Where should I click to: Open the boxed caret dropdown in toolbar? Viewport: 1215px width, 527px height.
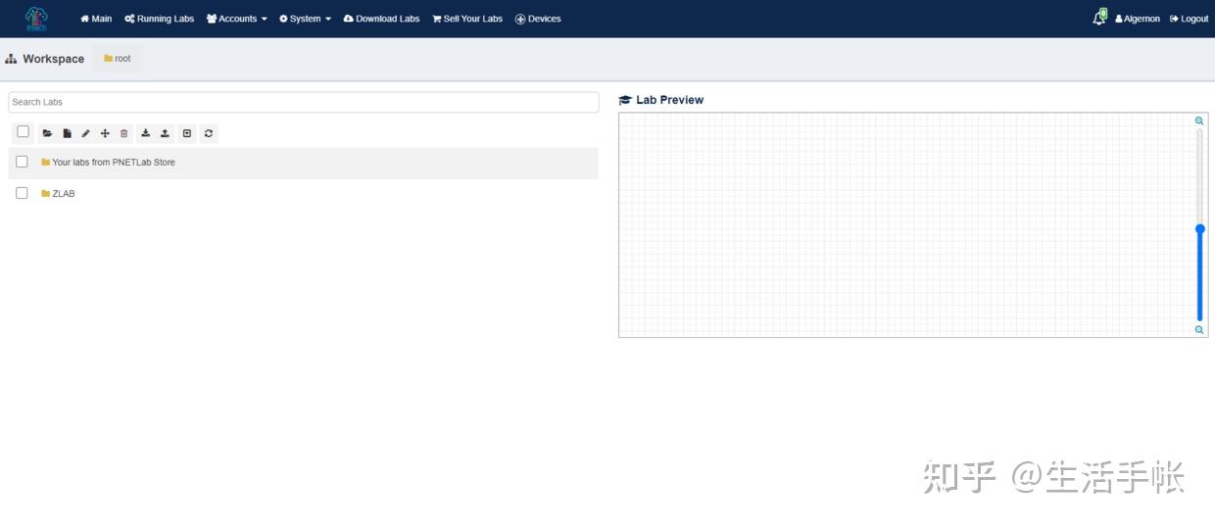tap(187, 133)
